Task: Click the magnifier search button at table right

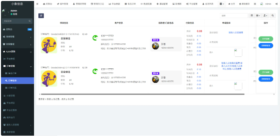Action: 272,16
